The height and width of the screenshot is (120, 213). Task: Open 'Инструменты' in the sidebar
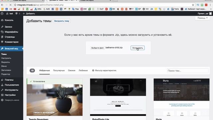(x=12, y=90)
